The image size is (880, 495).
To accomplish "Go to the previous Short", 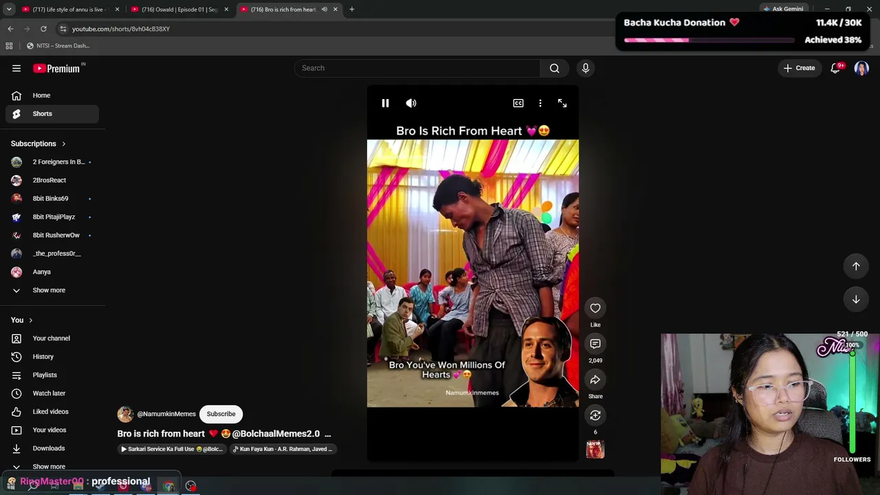I will pyautogui.click(x=856, y=266).
